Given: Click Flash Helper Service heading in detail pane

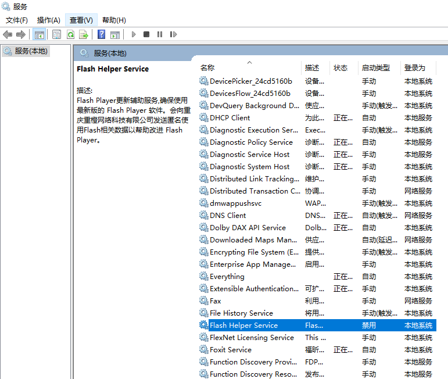Looking at the screenshot, I should [113, 69].
